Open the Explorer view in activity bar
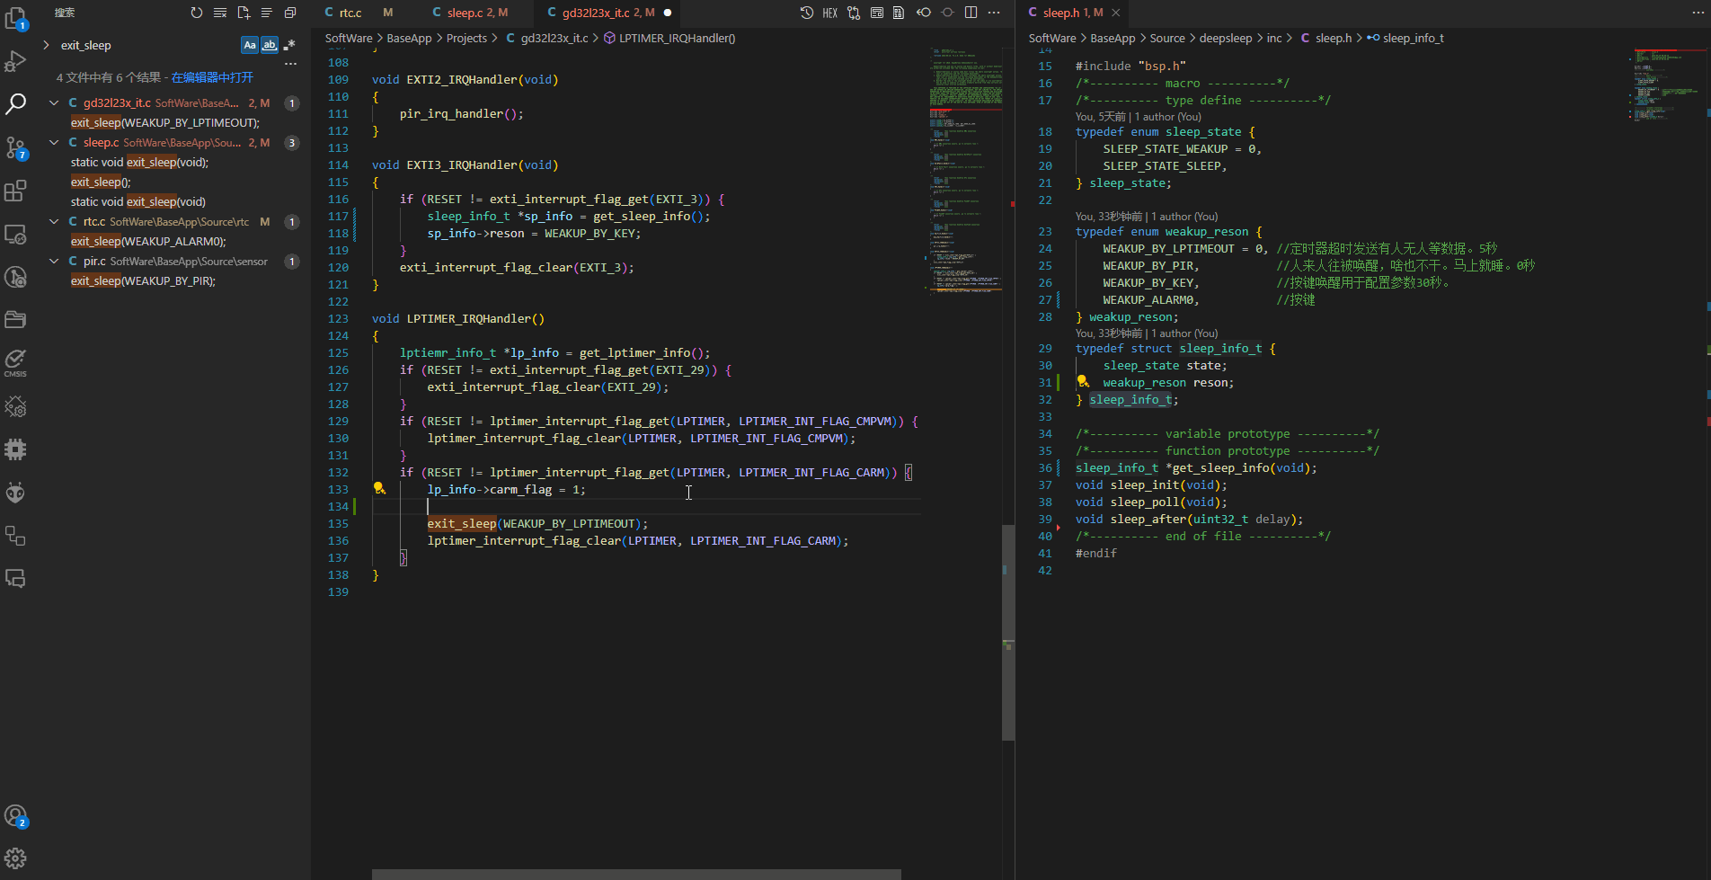This screenshot has width=1711, height=880. 15,17
